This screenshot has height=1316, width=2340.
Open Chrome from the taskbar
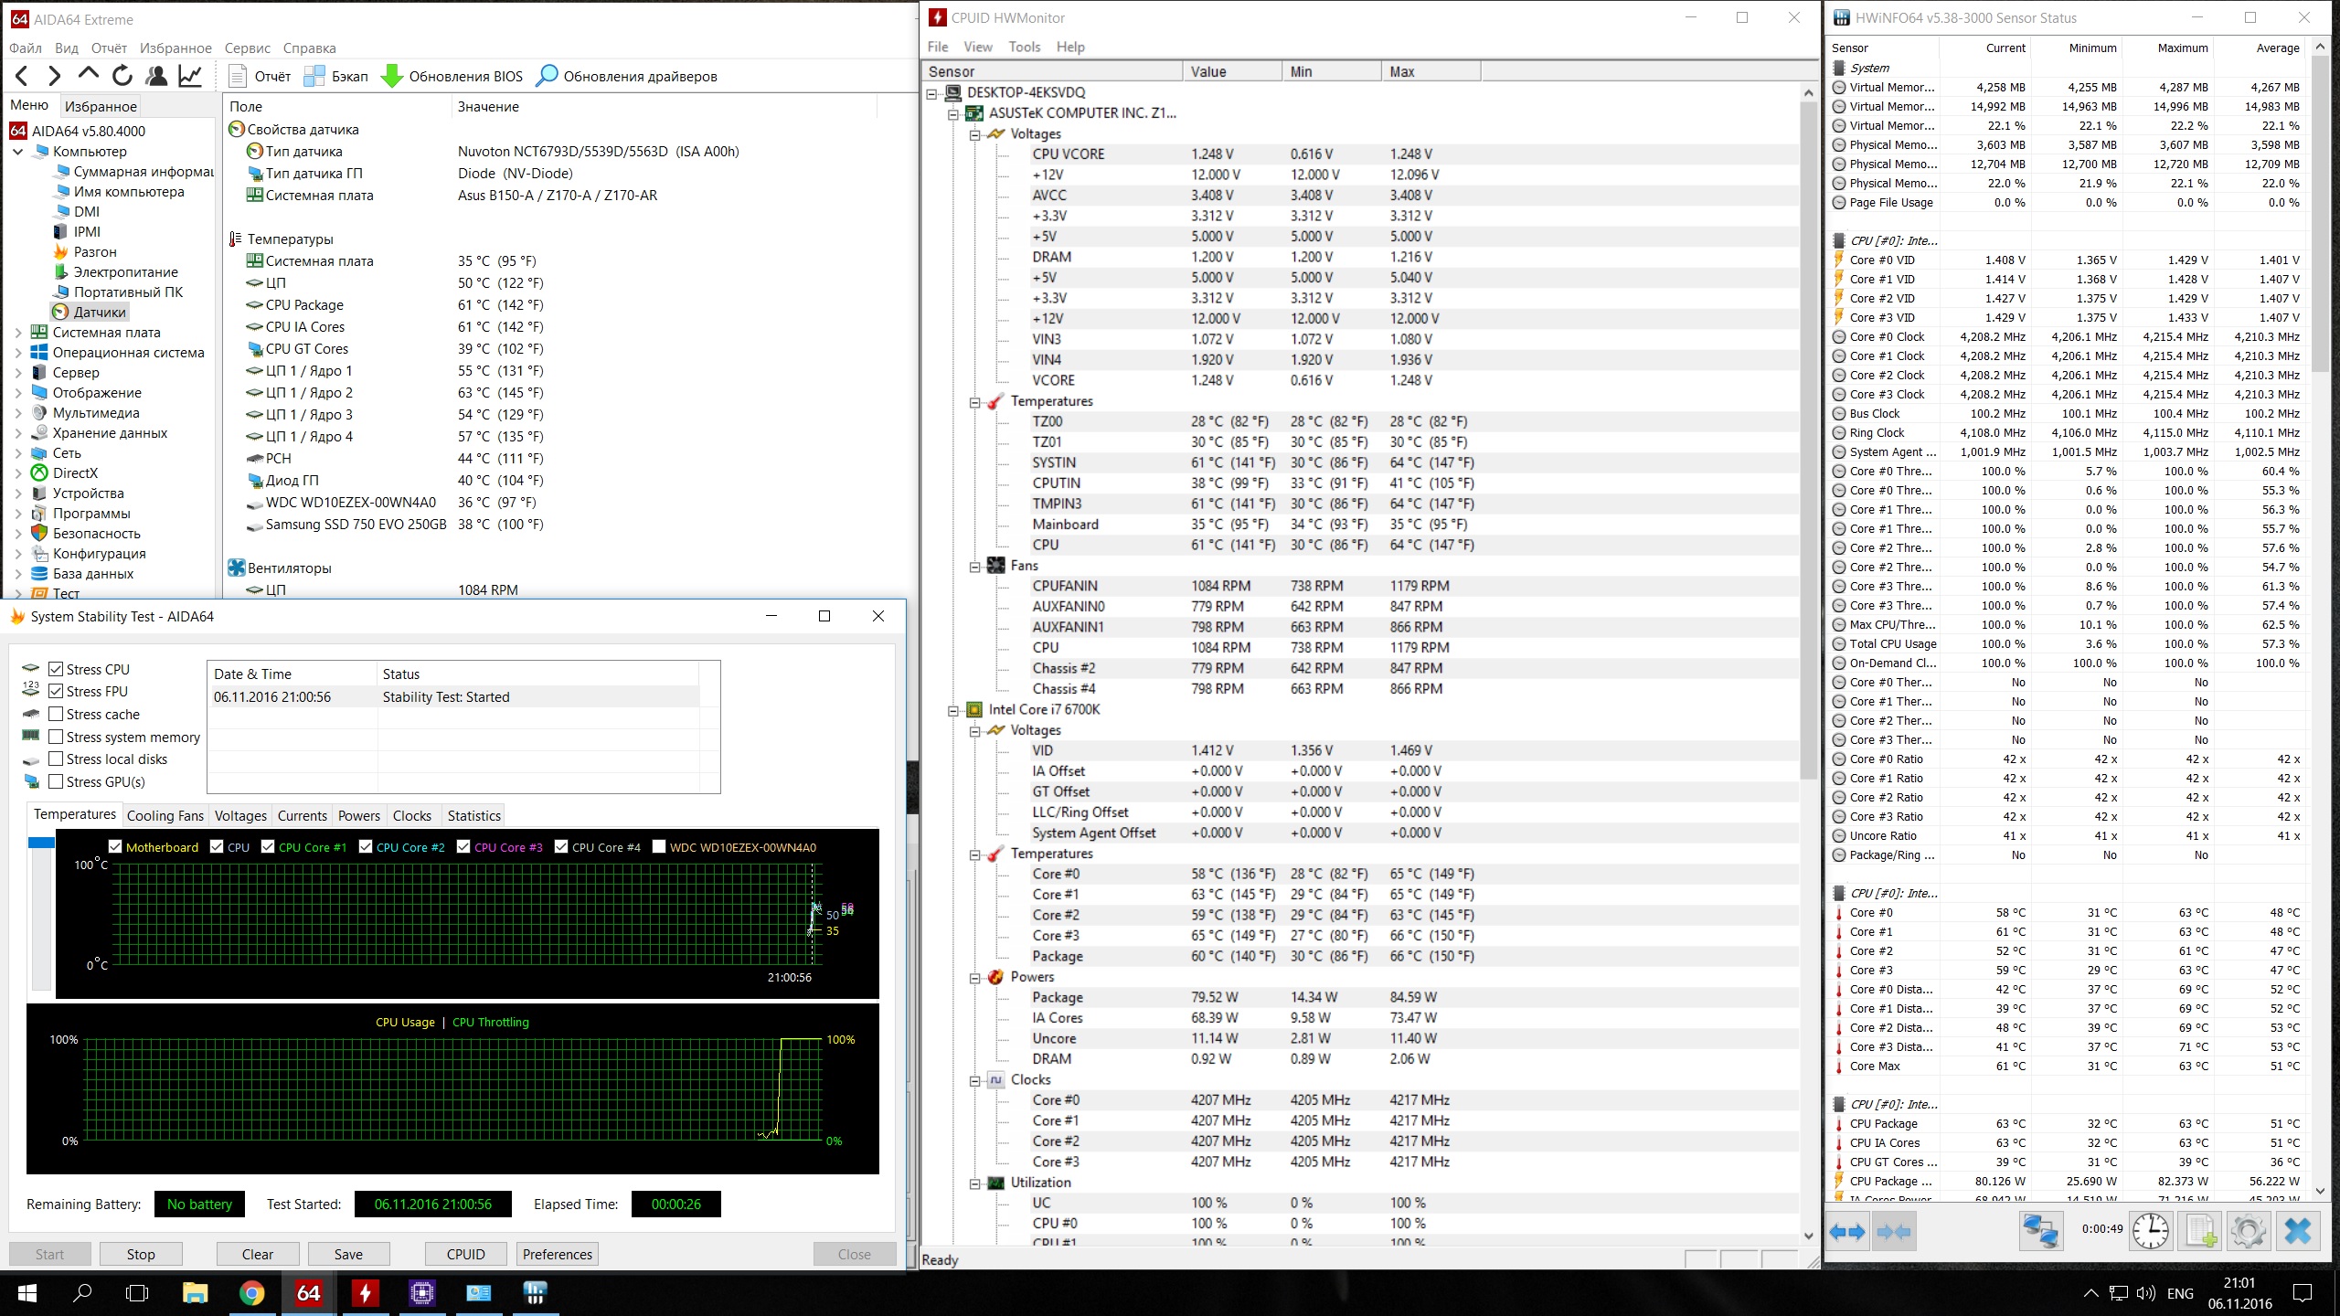click(x=251, y=1292)
